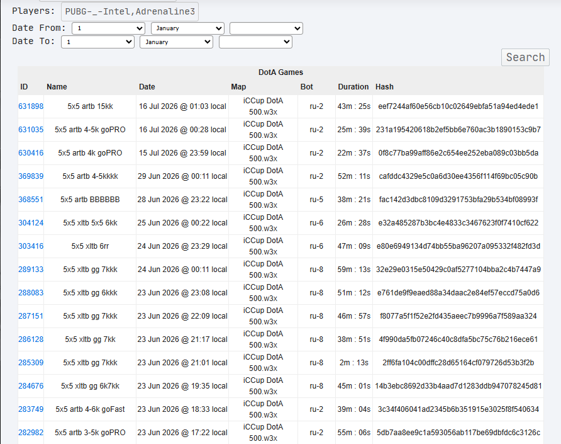Viewport: 561px width, 444px height.
Task: Click hash starting with 2ff6fa104c00
Action: 458,363
